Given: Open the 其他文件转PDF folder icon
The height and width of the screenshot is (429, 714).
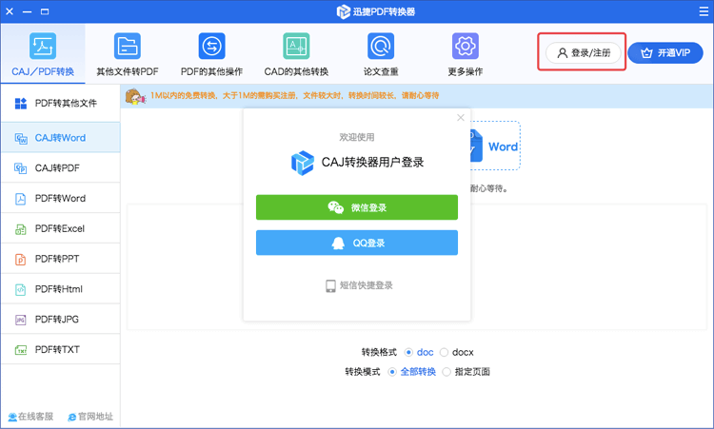Looking at the screenshot, I should coord(127,46).
